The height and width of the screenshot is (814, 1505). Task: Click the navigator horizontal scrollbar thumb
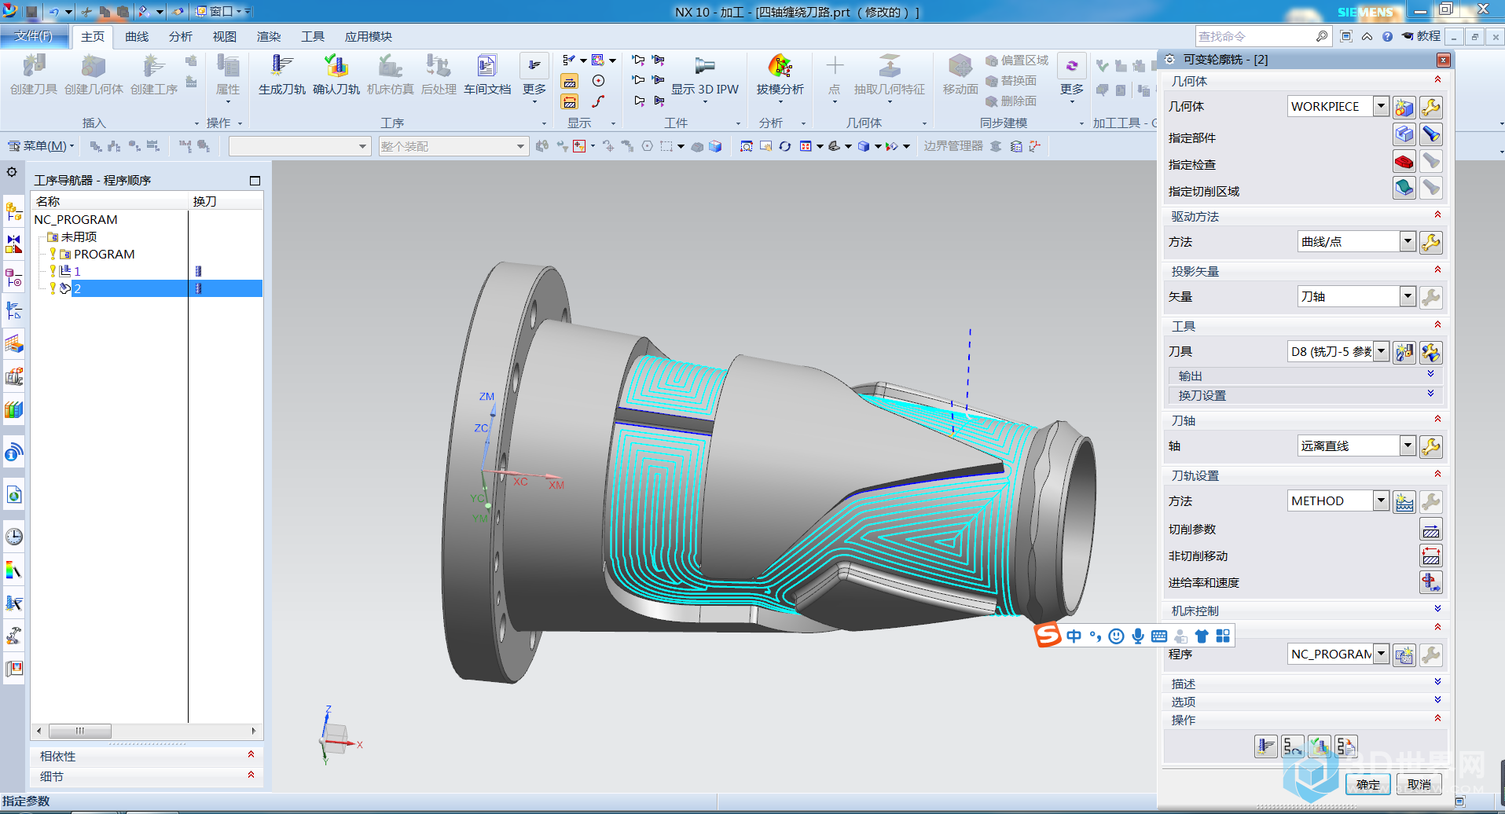coord(79,731)
